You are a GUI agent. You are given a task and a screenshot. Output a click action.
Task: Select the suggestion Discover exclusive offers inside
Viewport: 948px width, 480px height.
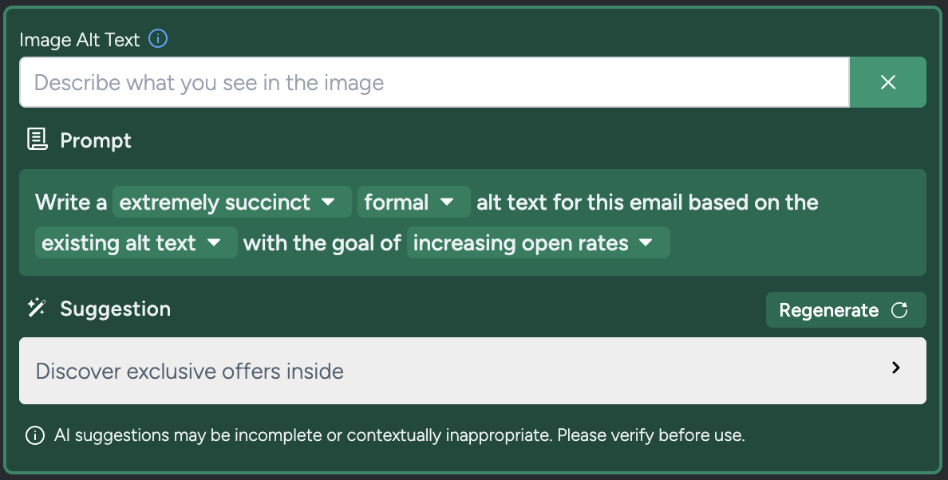click(188, 371)
